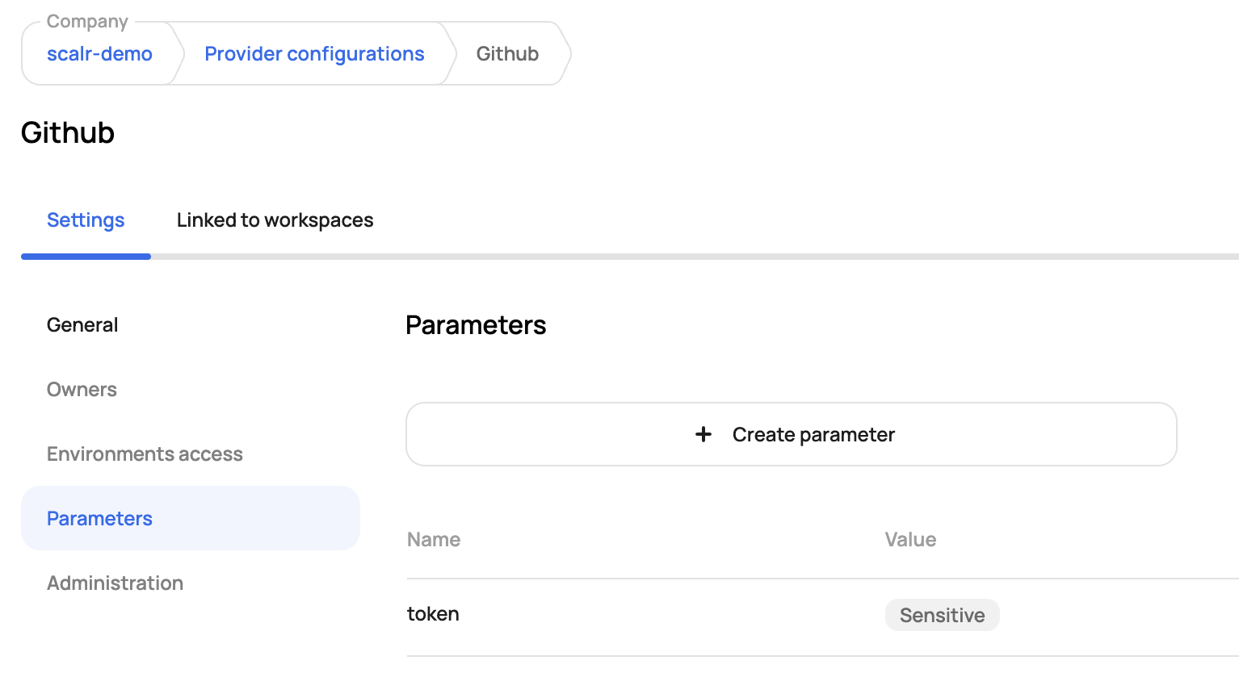Click the plus icon in Create parameter
This screenshot has height=673, width=1239.
pos(703,434)
